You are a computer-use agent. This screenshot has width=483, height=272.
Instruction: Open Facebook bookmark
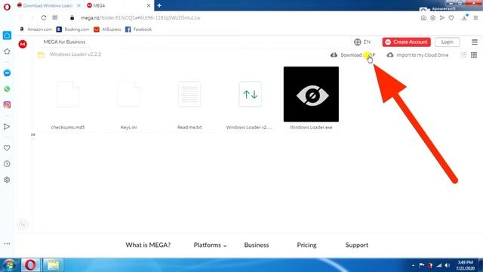click(138, 29)
